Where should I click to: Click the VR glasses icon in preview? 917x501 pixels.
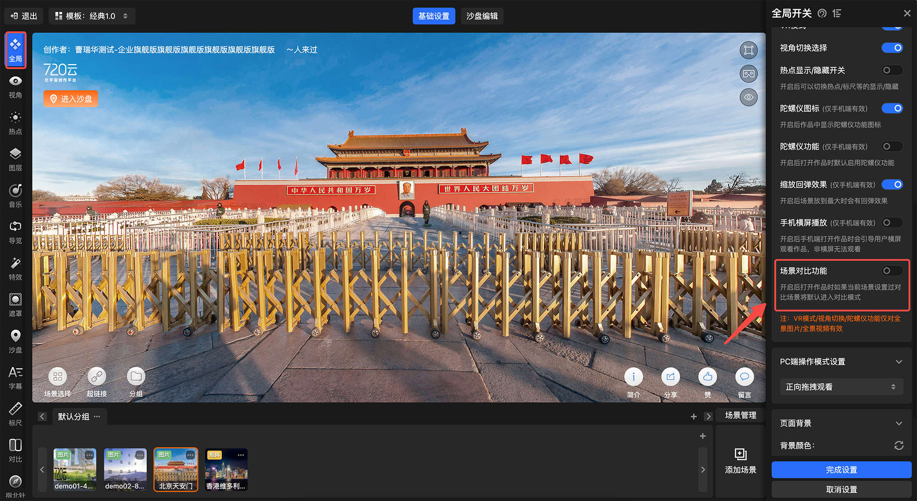point(748,74)
